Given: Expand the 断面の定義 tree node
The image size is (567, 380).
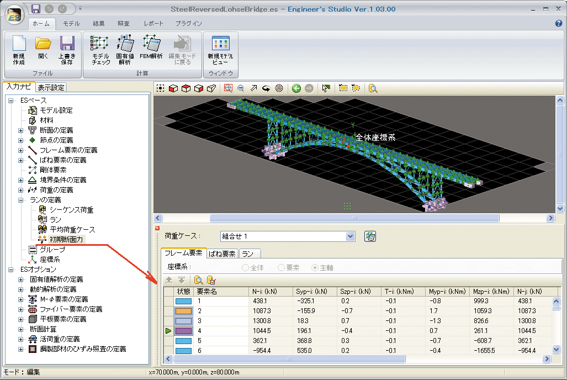Looking at the screenshot, I should (20, 130).
